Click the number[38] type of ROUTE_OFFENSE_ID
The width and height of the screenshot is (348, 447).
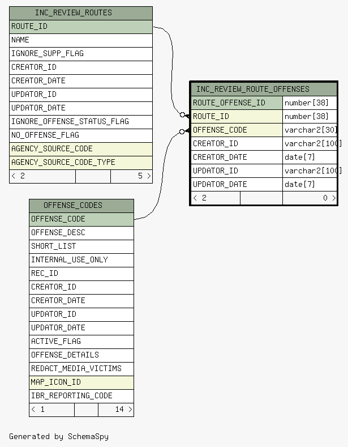click(x=310, y=103)
